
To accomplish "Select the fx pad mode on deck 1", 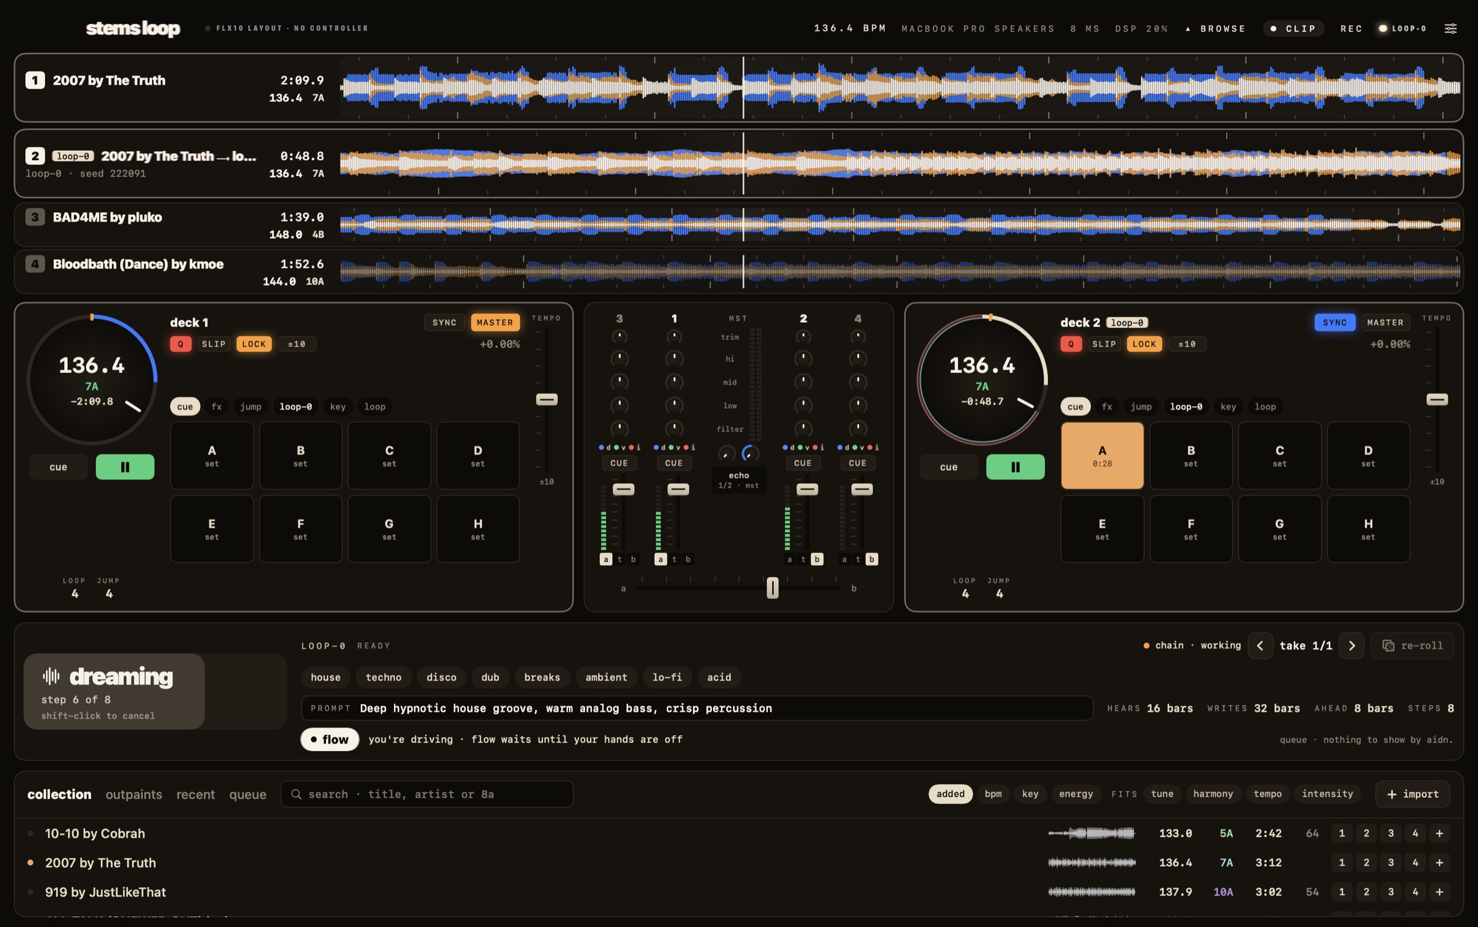I will (x=216, y=406).
